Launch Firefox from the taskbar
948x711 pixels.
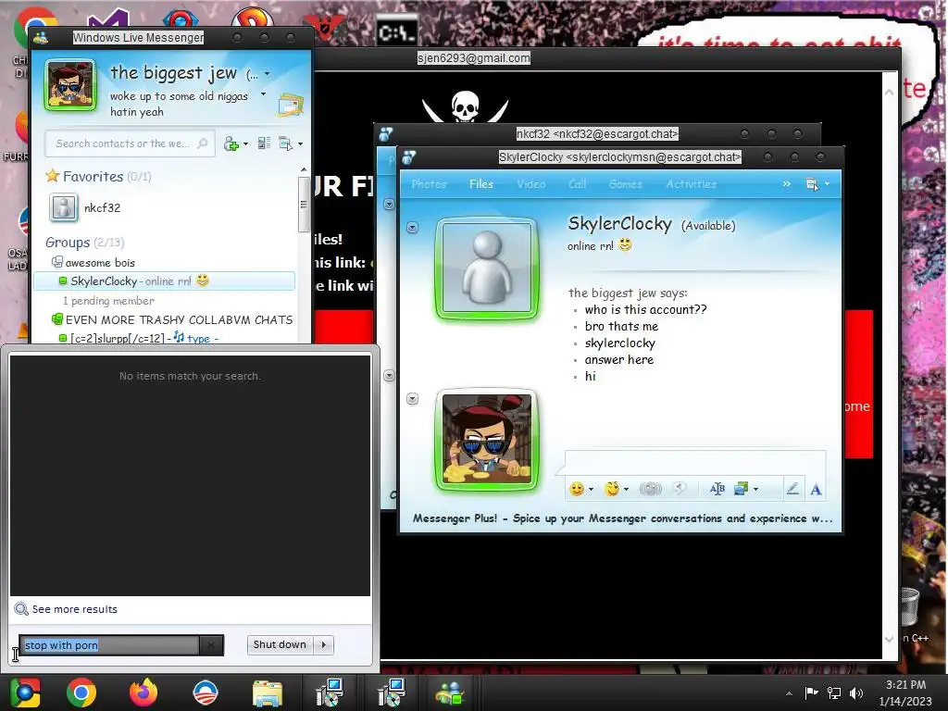143,692
